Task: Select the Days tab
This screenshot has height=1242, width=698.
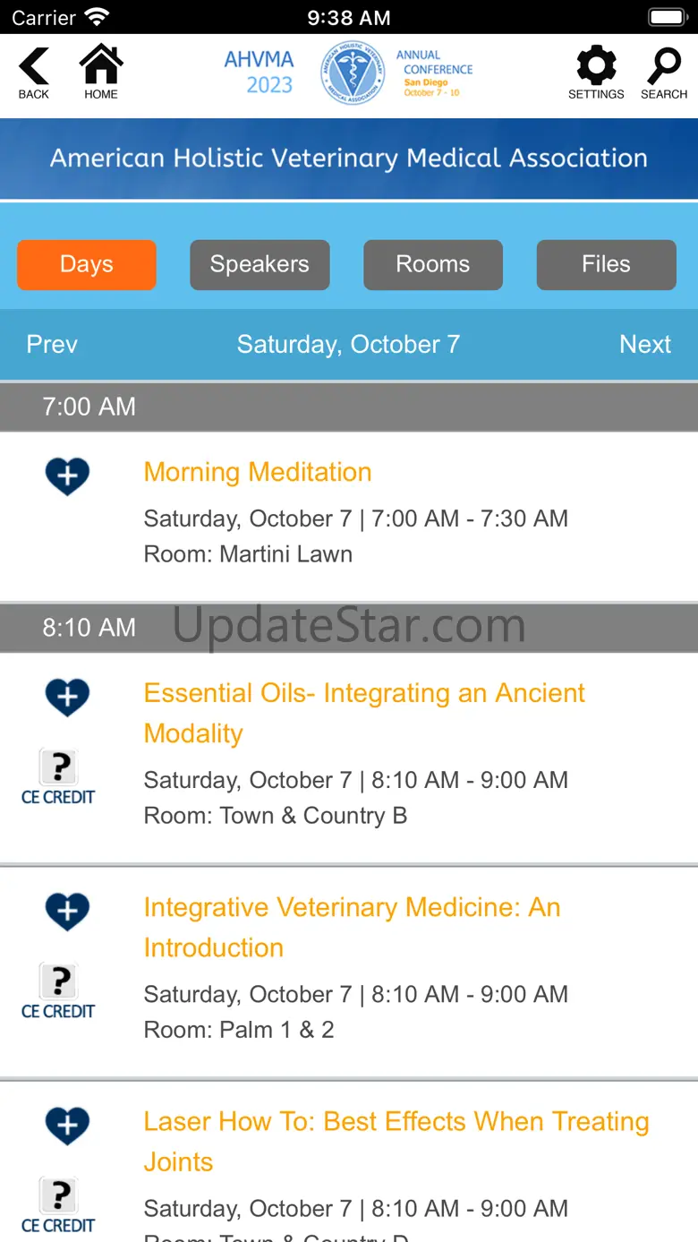Action: point(87,264)
